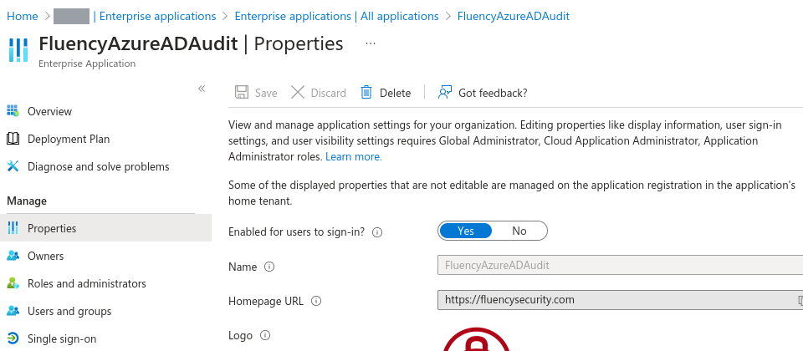
Task: Click the Manage section heading
Action: pos(27,201)
